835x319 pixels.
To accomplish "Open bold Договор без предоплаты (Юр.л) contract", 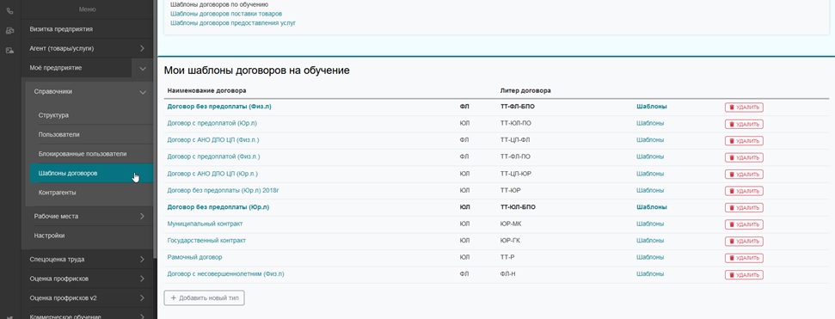I will coord(218,206).
